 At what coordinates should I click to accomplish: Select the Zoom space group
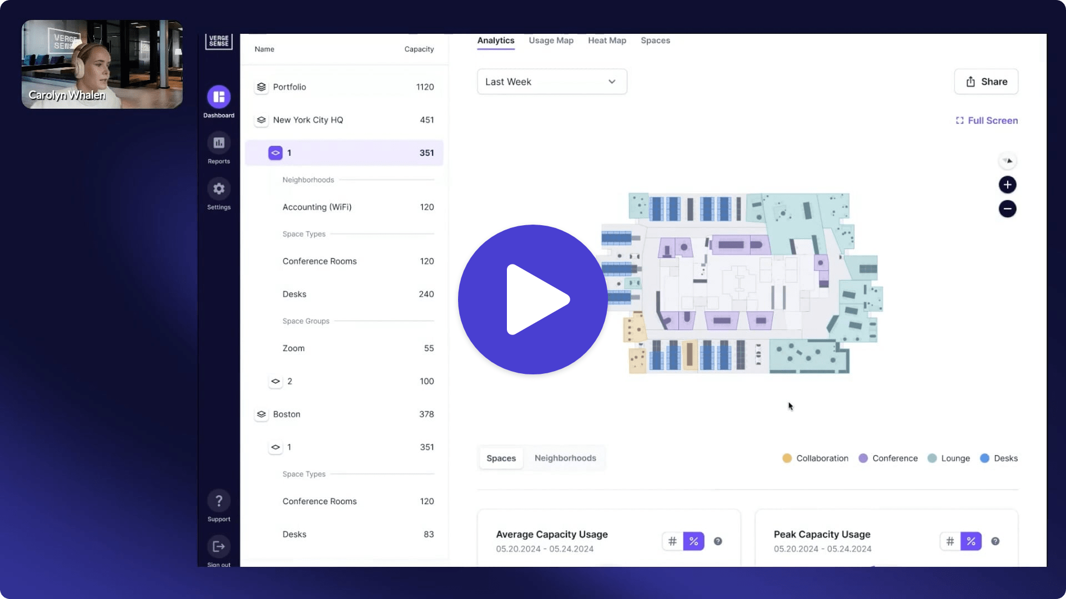(x=344, y=348)
